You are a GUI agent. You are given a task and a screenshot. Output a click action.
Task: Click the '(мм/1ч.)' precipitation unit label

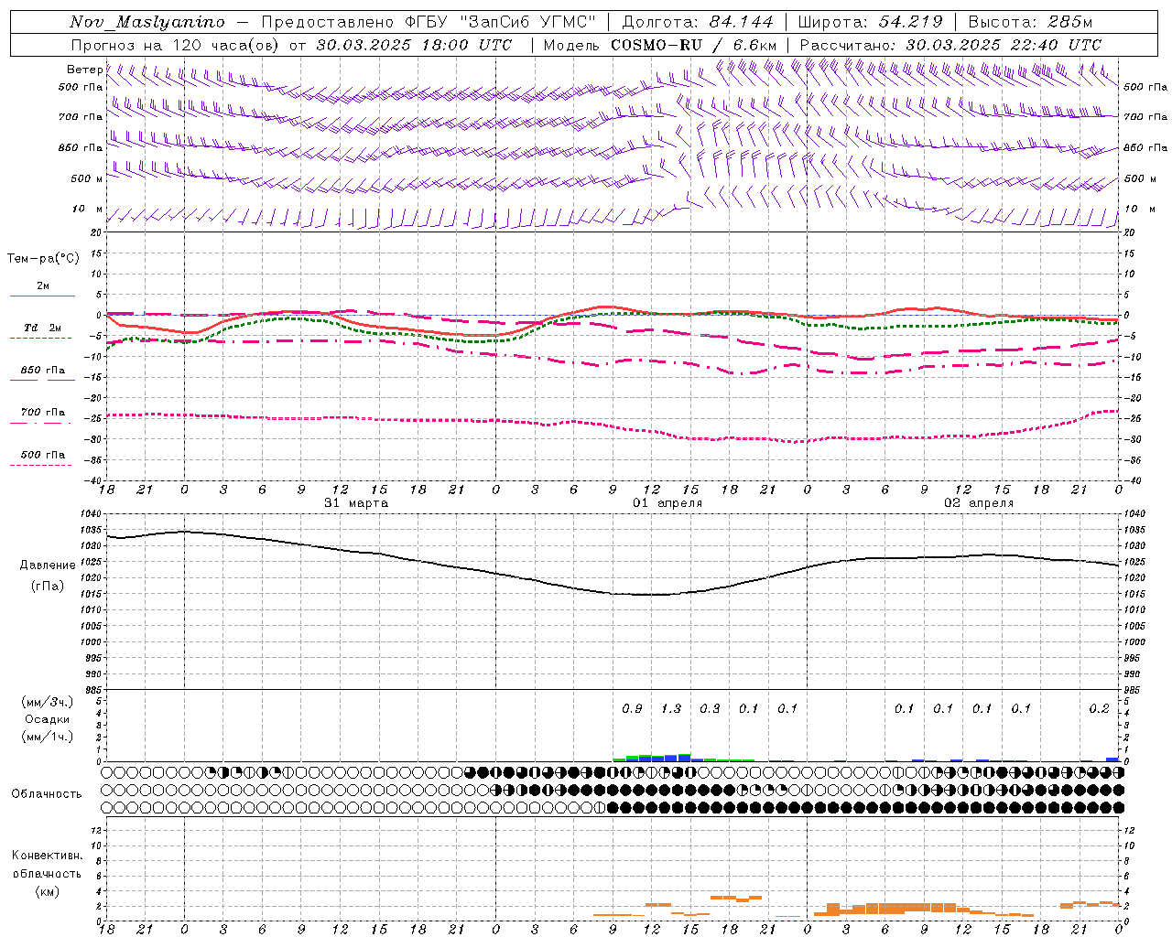tap(48, 737)
